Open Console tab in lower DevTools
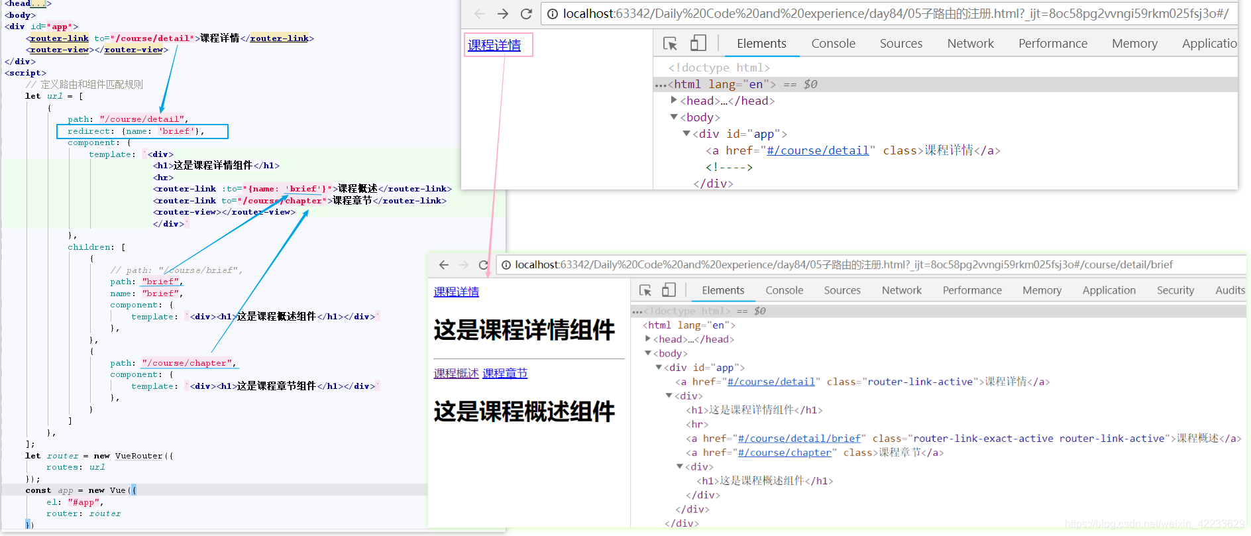 (784, 290)
